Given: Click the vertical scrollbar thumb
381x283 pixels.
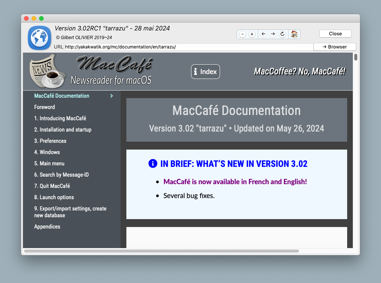Looking at the screenshot, I should click(x=356, y=58).
